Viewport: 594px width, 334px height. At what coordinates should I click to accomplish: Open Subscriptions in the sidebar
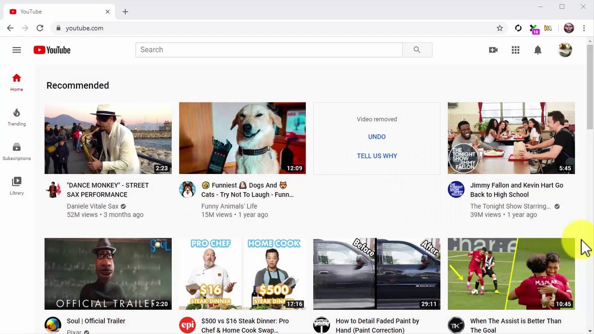(x=17, y=151)
